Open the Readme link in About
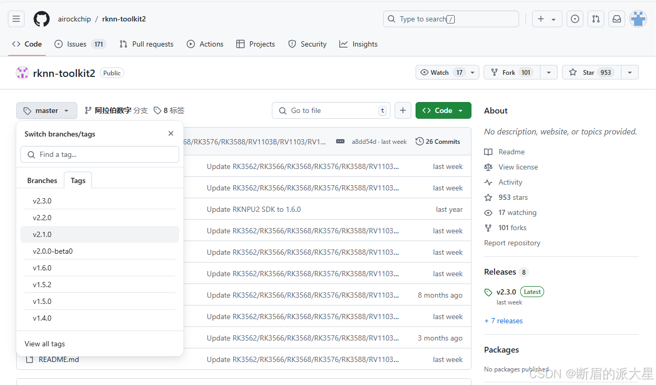Screen dimensions: 656x385 click(x=505, y=152)
